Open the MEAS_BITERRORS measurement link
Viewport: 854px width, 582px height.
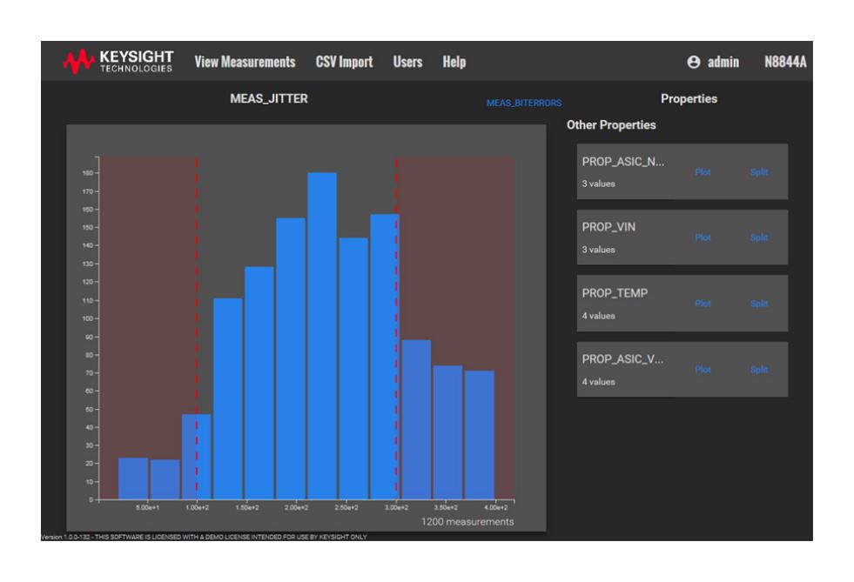[x=524, y=103]
